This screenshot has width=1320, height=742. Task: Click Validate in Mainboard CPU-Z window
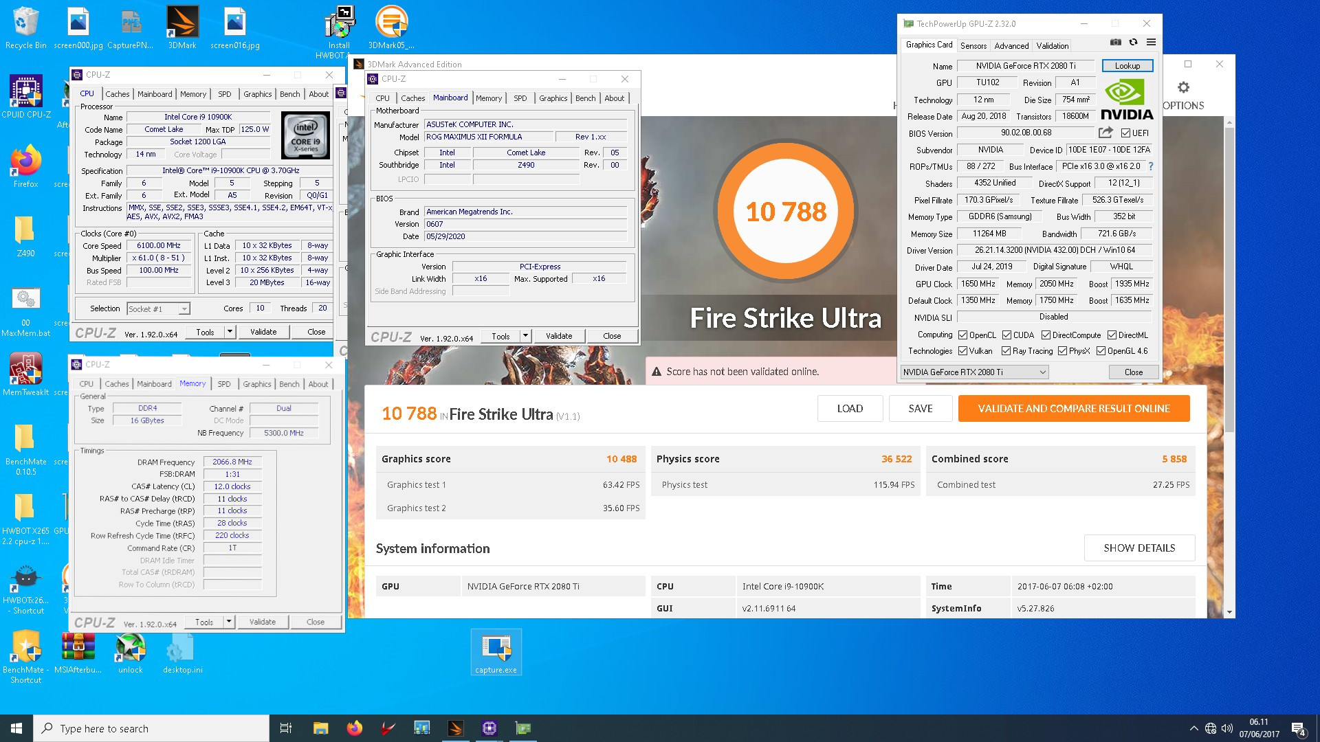click(x=559, y=336)
